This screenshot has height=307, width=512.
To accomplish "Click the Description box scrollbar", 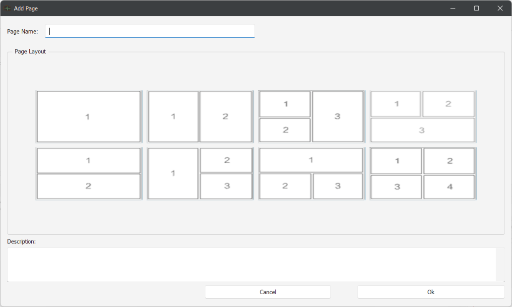I will pos(500,264).
